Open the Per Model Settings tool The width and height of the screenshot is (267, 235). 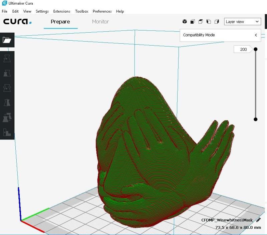pos(7,117)
